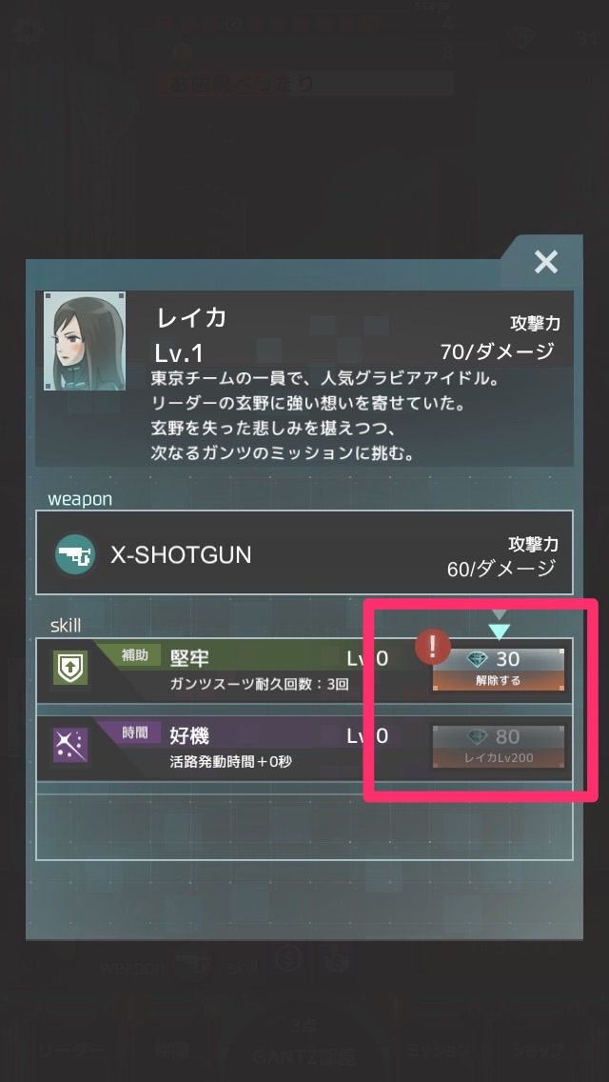Image resolution: width=609 pixels, height=1082 pixels.
Task: Tap the empty skill slot area
Action: click(304, 827)
